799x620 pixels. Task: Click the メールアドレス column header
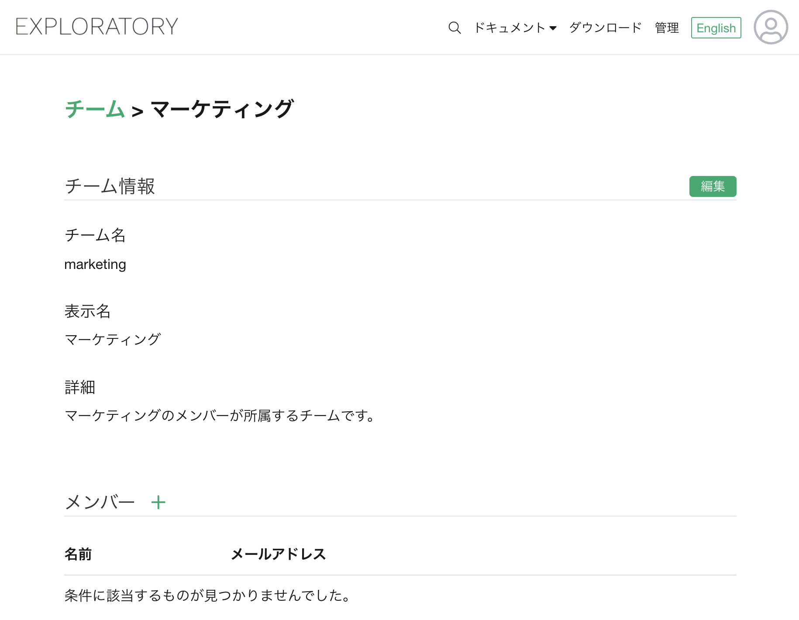coord(278,554)
